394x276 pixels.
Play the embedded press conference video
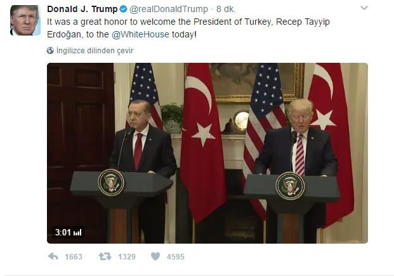pyautogui.click(x=207, y=153)
